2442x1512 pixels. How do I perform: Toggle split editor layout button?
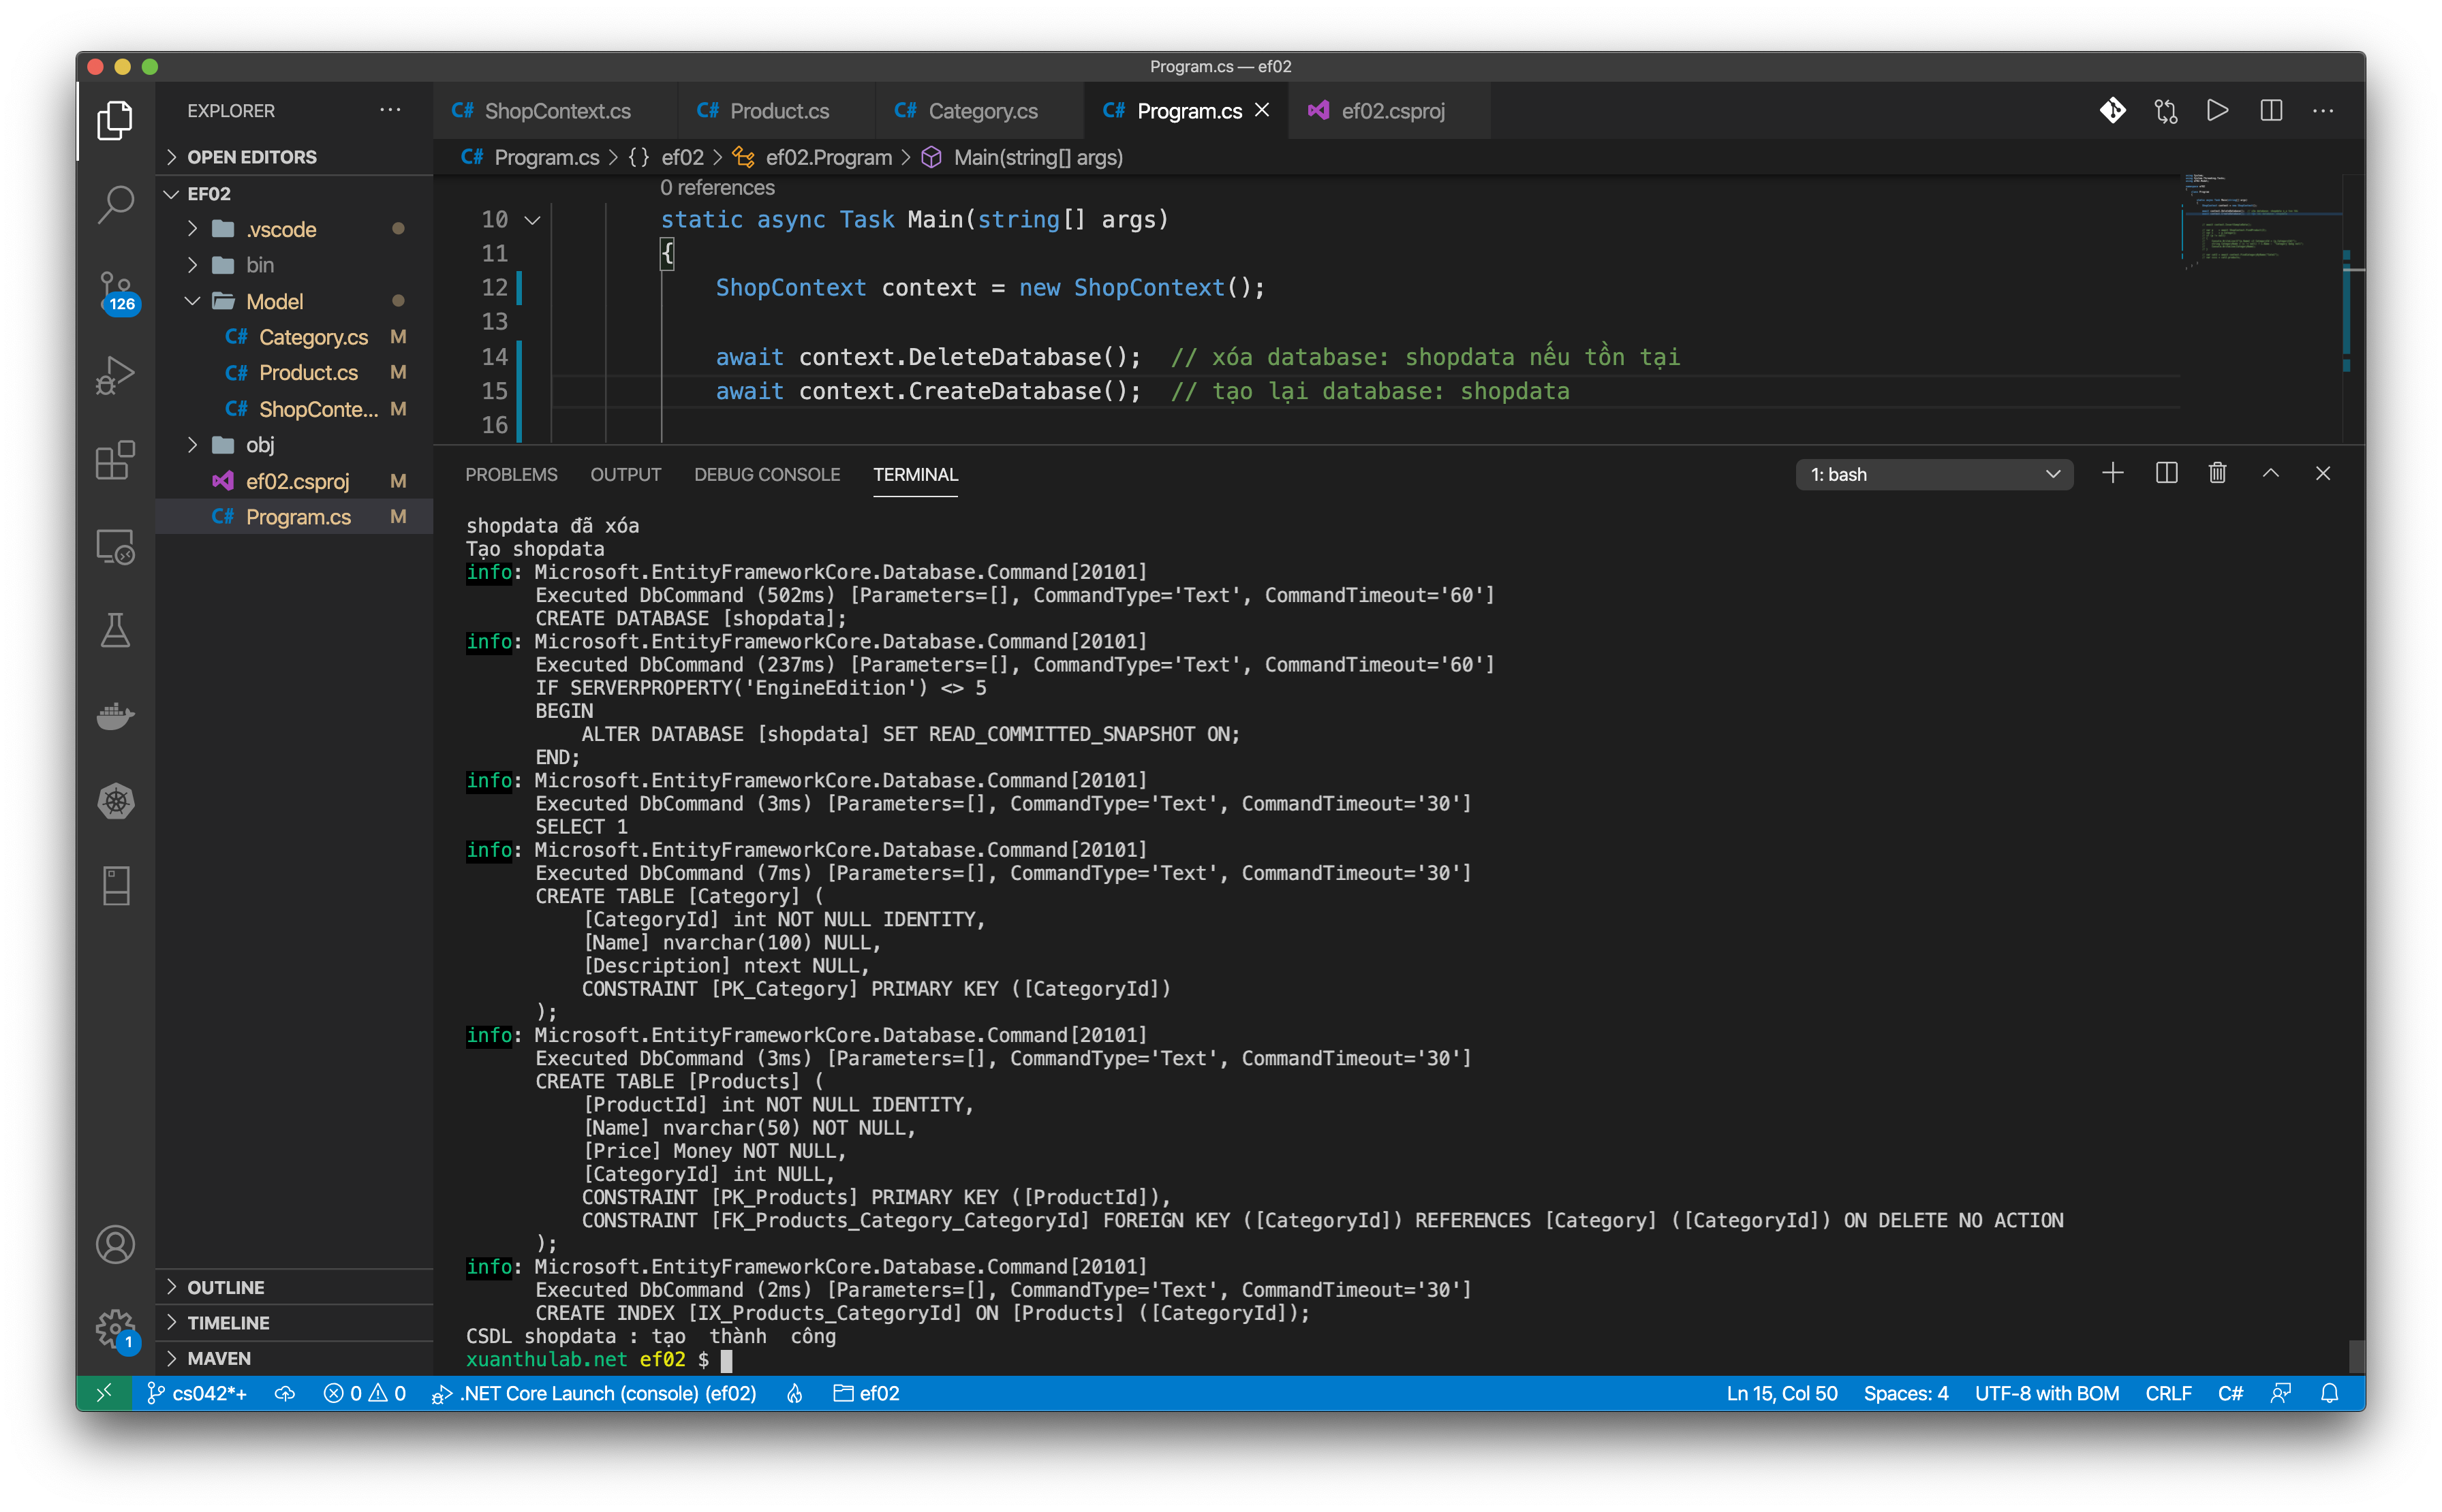click(x=2271, y=111)
